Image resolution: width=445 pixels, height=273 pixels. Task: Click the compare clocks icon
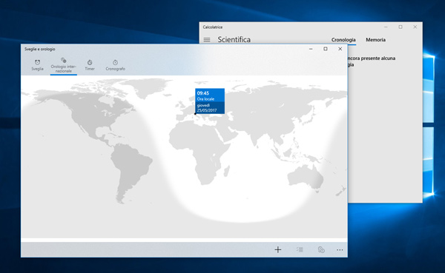point(321,249)
